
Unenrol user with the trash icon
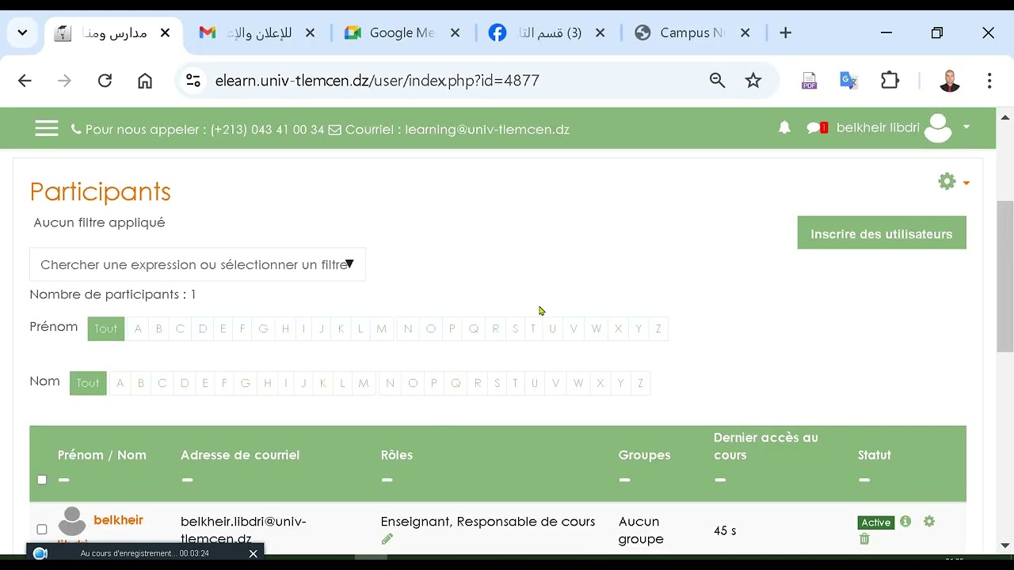pos(864,539)
